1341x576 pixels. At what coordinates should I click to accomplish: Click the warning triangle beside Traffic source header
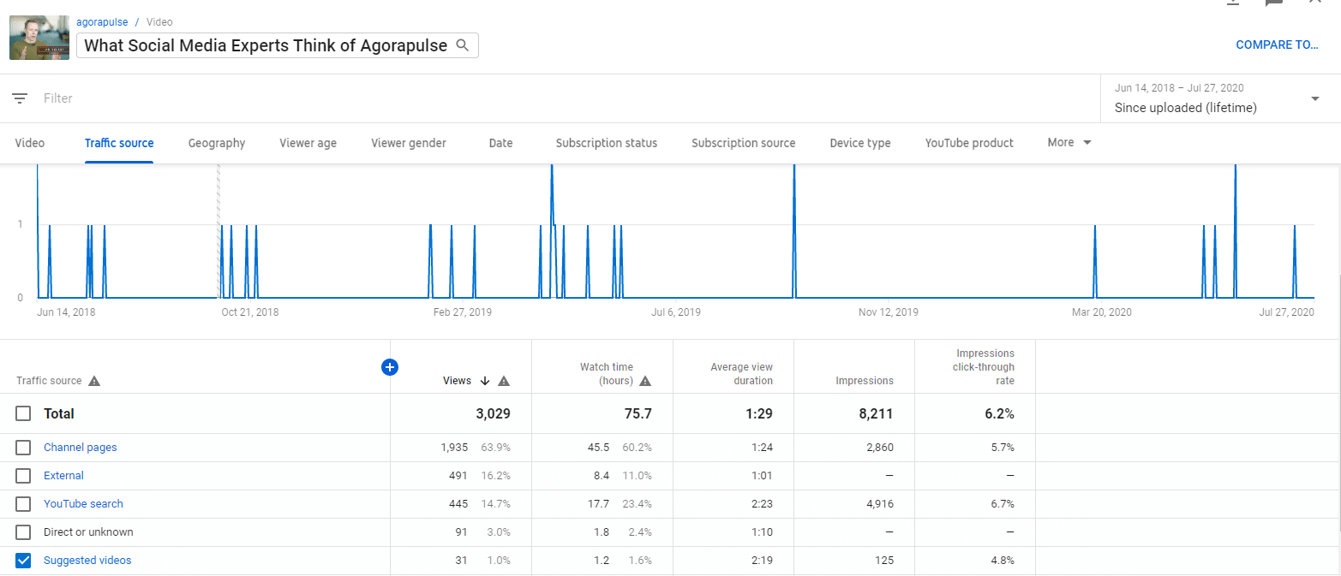coord(94,381)
